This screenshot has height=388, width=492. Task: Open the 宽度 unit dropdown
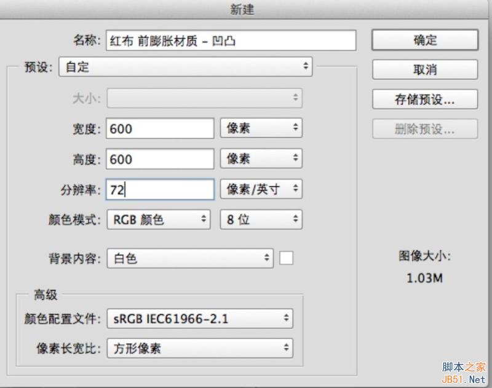coord(261,128)
